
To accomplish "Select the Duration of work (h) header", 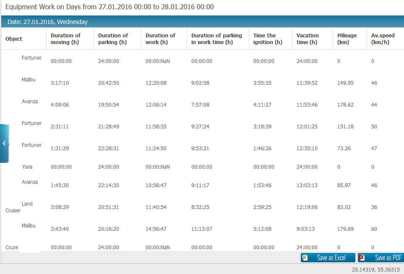I will tap(160, 39).
